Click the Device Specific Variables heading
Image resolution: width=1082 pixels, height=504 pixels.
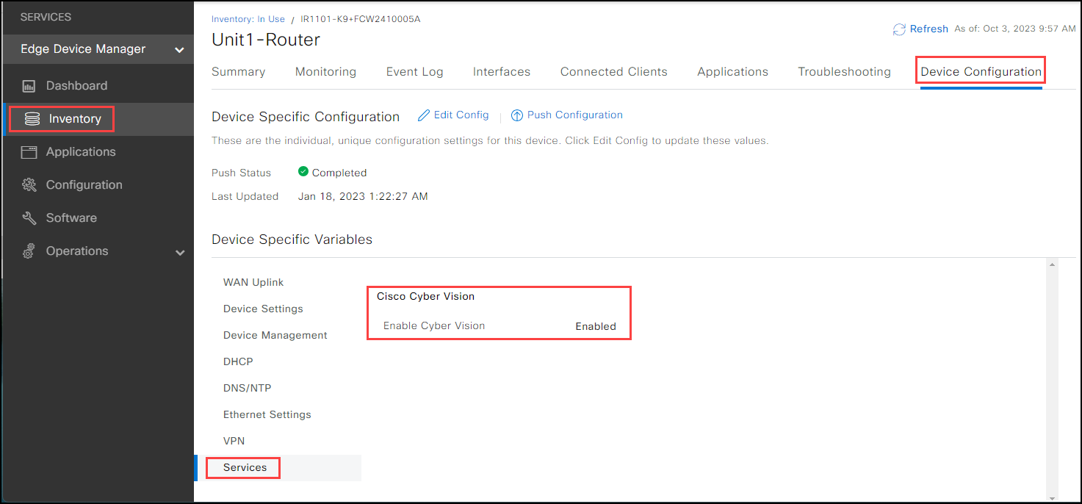292,240
